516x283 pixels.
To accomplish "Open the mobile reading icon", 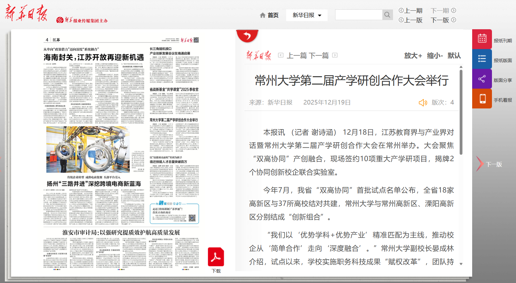I will click(482, 99).
